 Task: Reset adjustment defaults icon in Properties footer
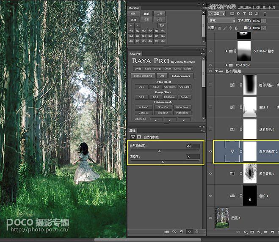181,232
